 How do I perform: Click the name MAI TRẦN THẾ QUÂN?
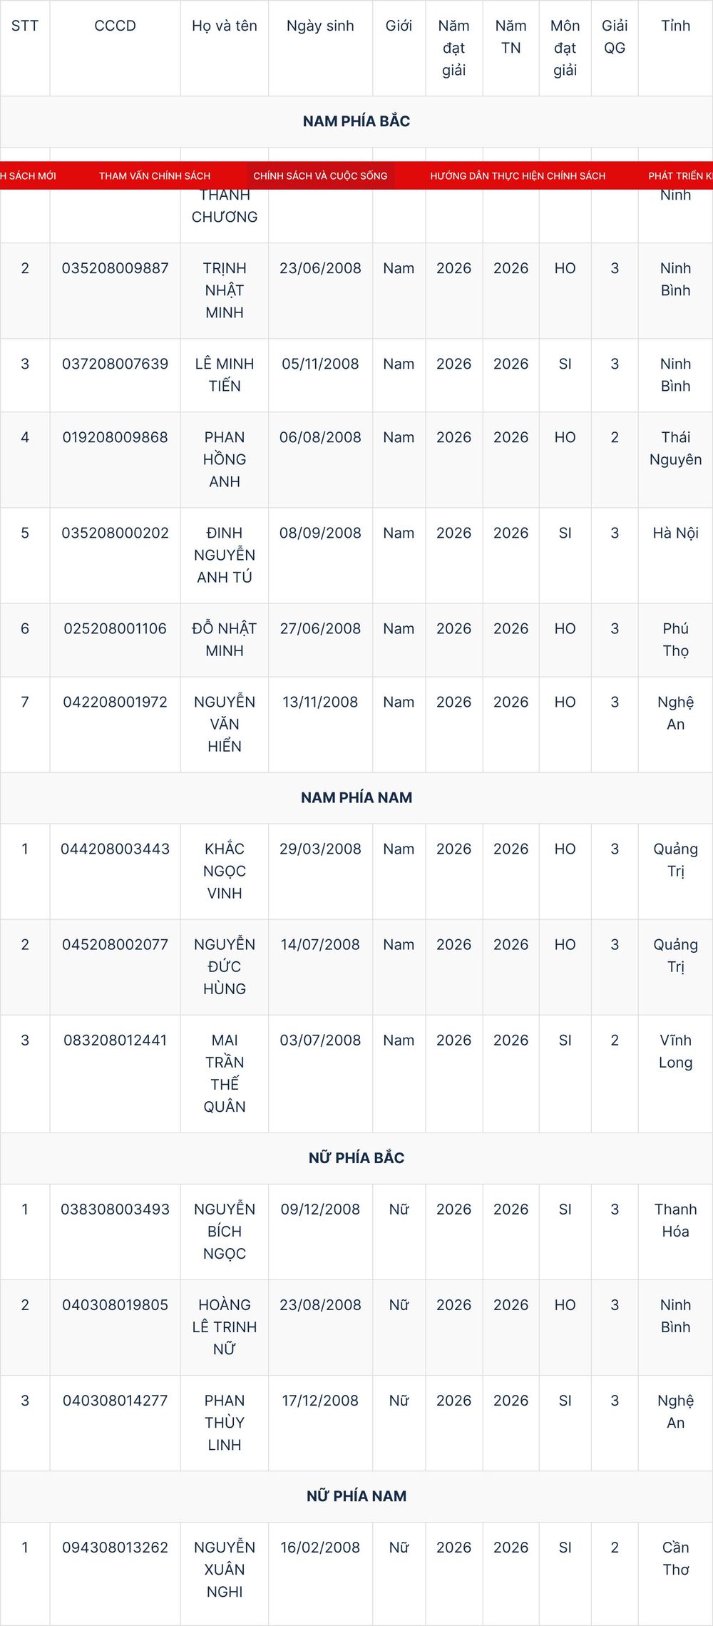tap(225, 1073)
